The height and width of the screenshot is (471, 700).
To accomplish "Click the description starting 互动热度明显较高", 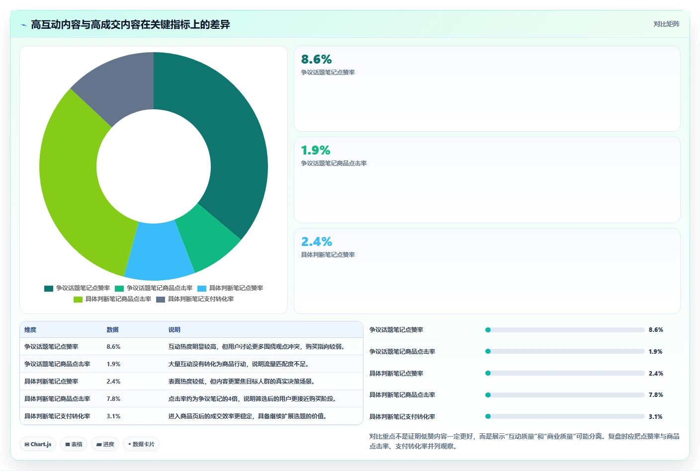I will coord(258,347).
